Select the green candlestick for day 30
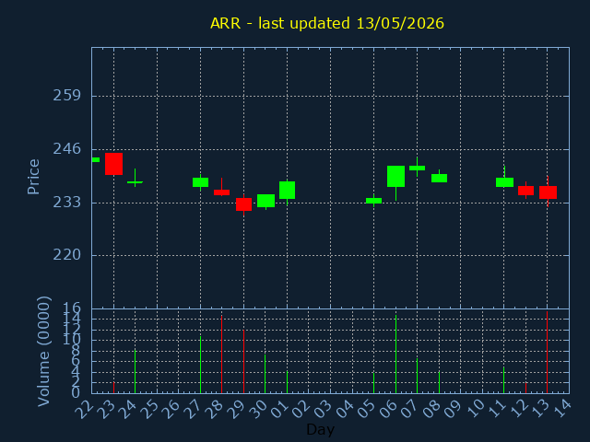Viewport: 590px width, 442px height. [265, 201]
